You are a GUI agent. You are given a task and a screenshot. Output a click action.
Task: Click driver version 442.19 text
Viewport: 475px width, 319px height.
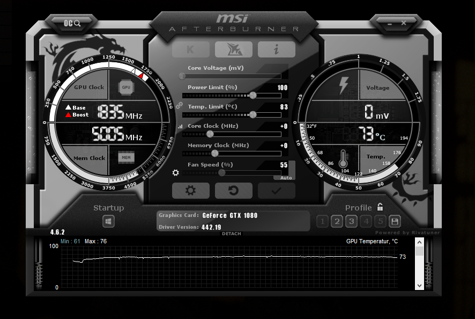click(x=211, y=227)
